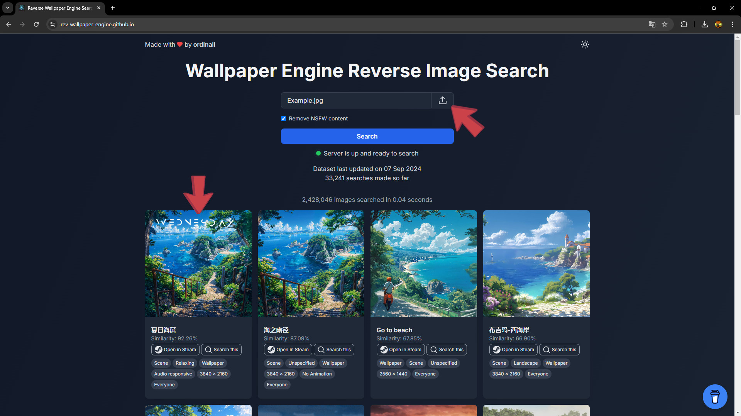741x416 pixels.
Task: Click the Go to beach title
Action: coord(394,330)
